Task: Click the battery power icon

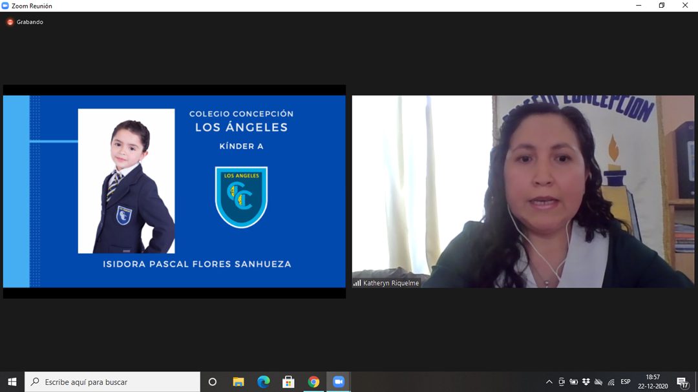Action: [573, 382]
